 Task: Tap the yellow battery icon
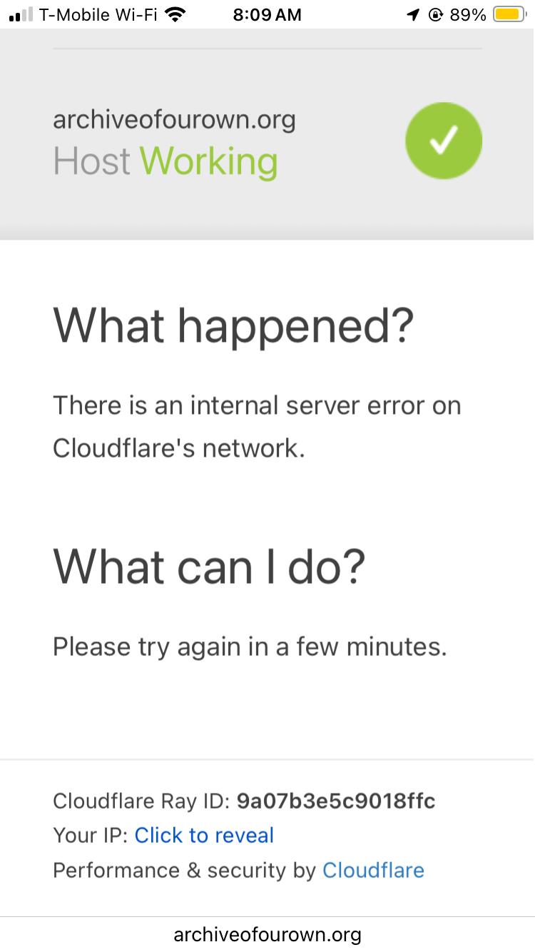click(x=509, y=15)
